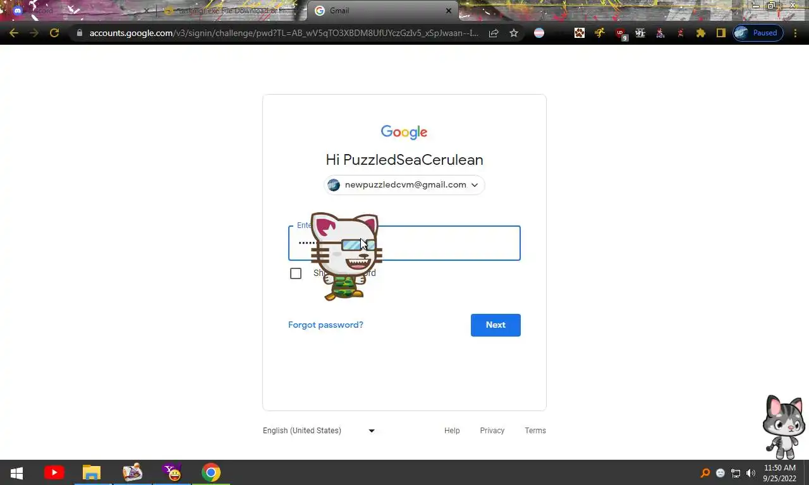Screen dimensions: 809x485
Task: Open the English (United States) language dropdown
Action: coord(319,431)
